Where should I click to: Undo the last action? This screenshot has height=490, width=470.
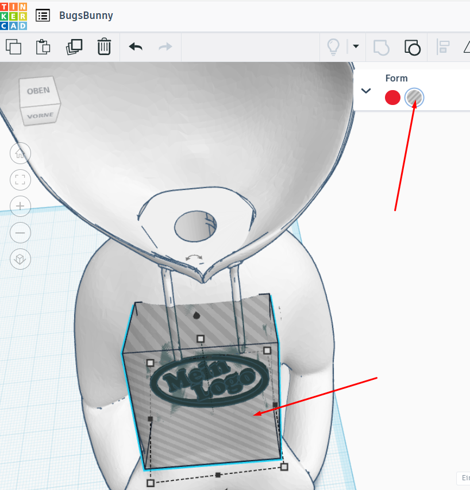click(x=136, y=47)
